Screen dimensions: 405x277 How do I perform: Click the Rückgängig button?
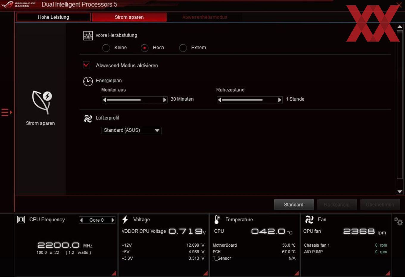click(x=337, y=205)
